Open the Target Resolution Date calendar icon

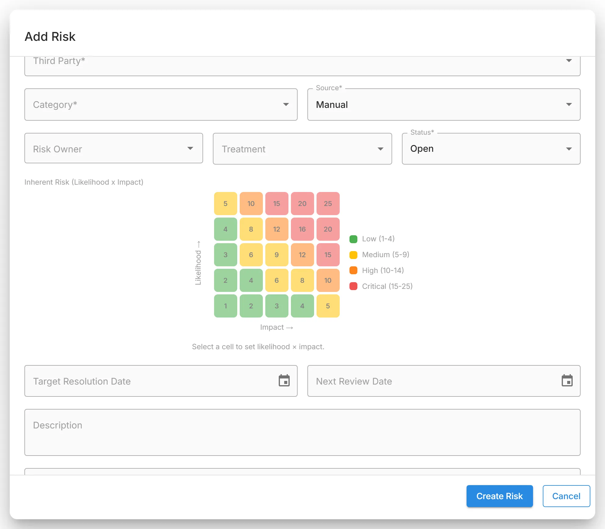284,381
